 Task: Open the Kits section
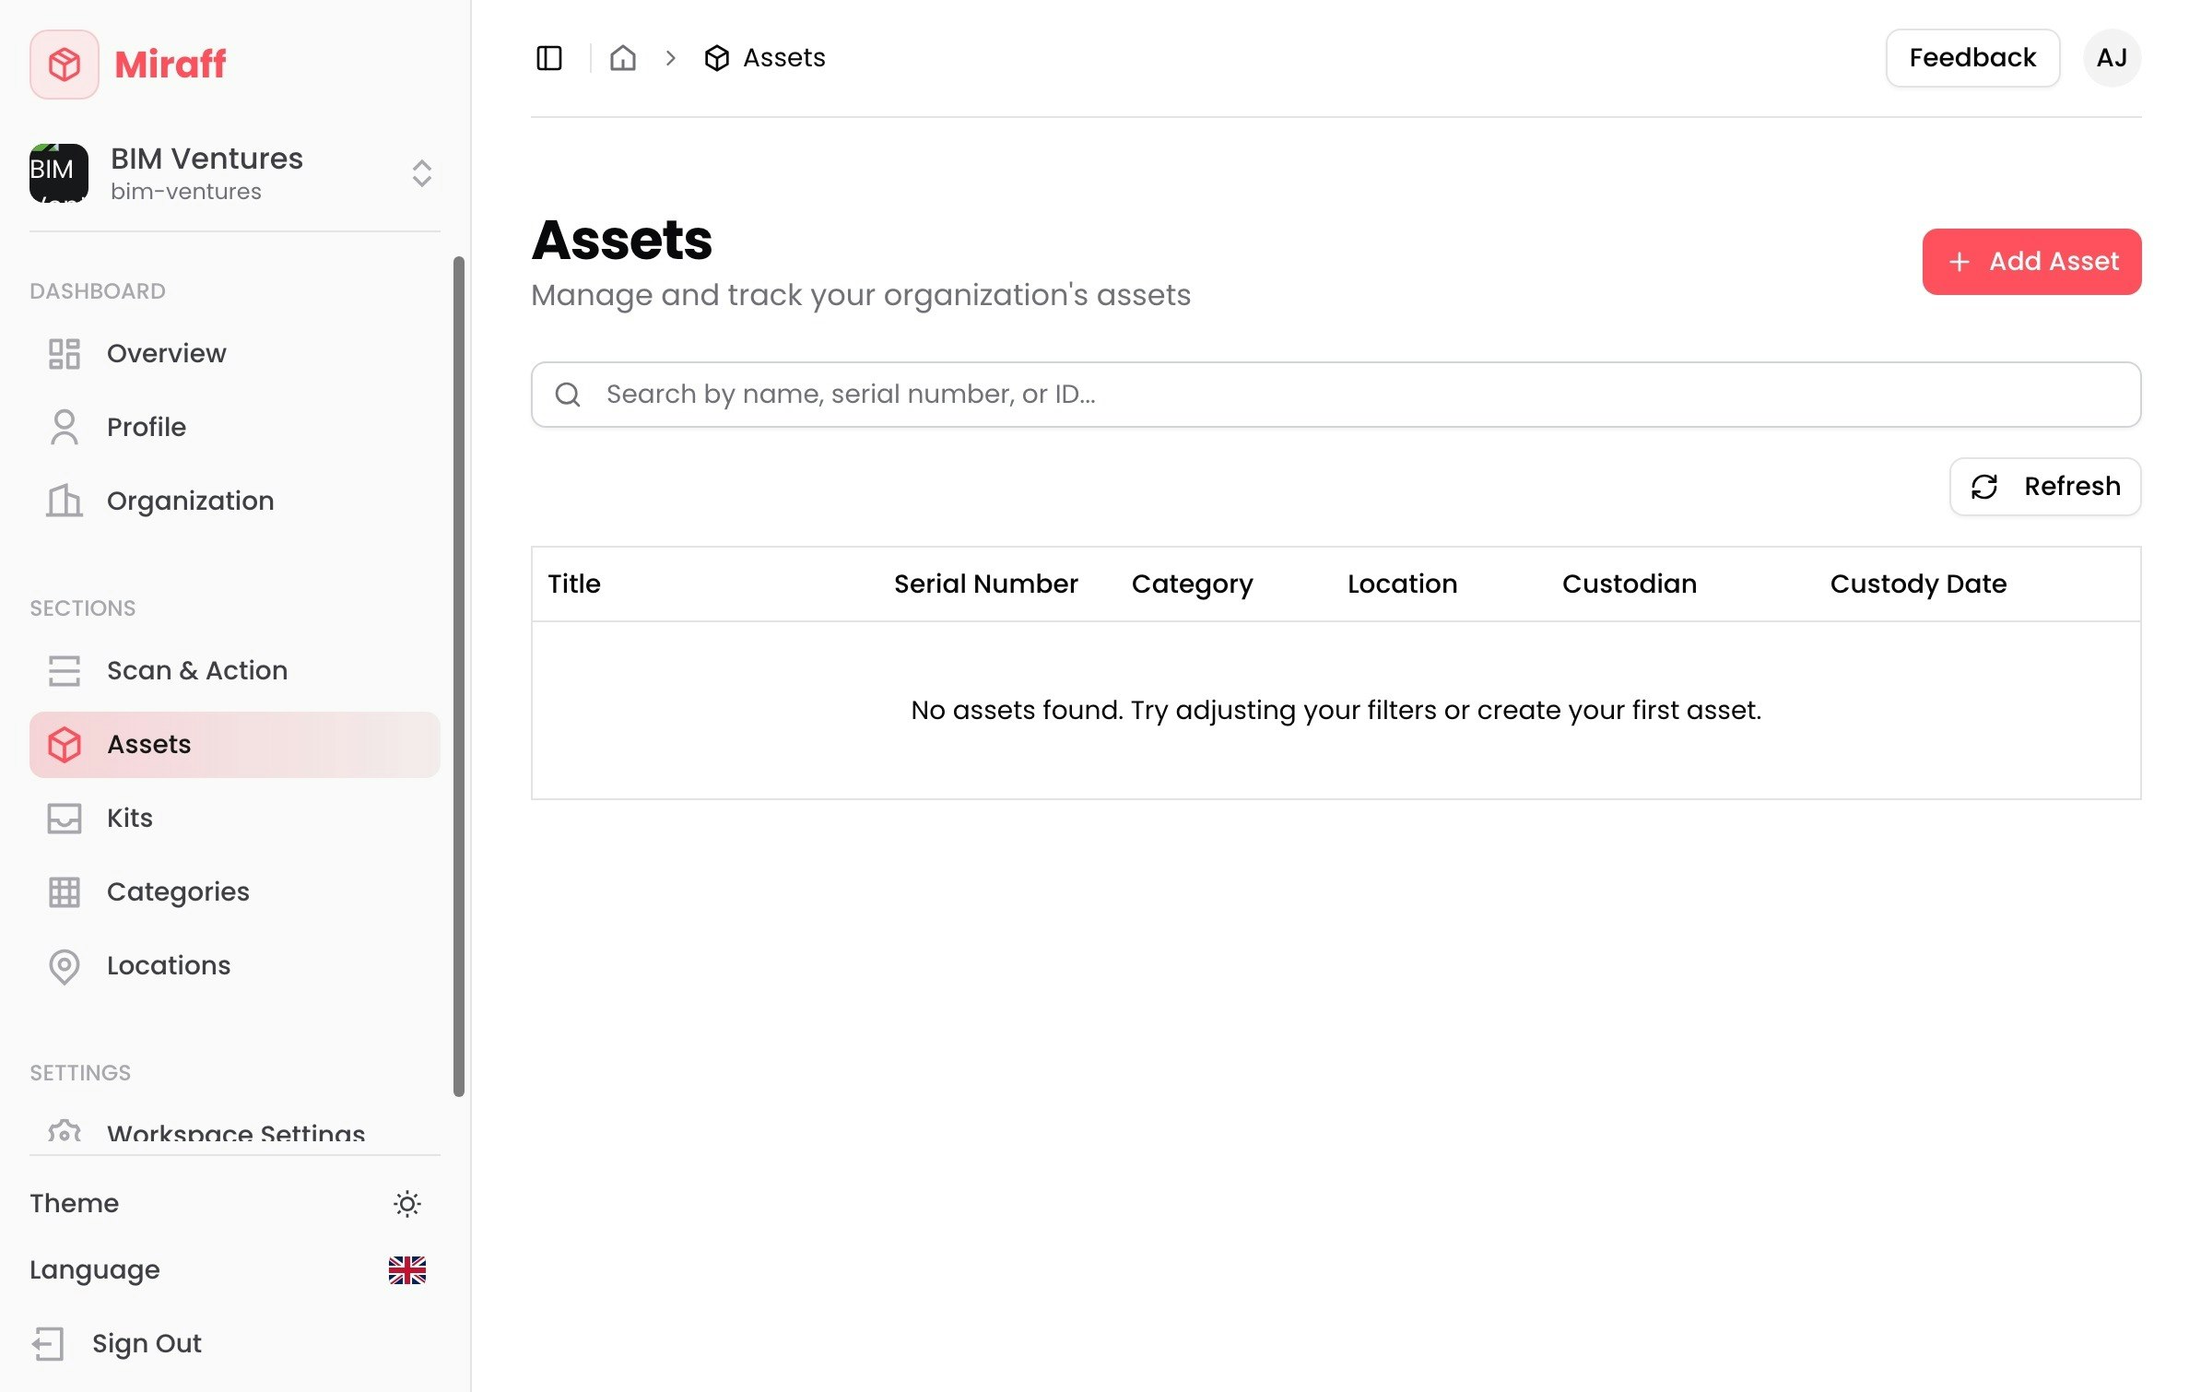[x=129, y=818]
